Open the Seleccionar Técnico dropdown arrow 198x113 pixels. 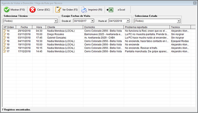click(56, 21)
